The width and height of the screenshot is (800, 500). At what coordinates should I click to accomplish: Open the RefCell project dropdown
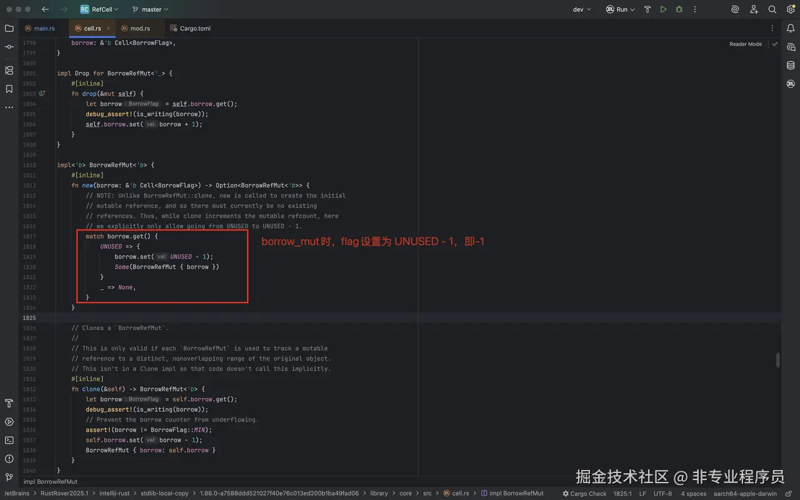tap(101, 9)
